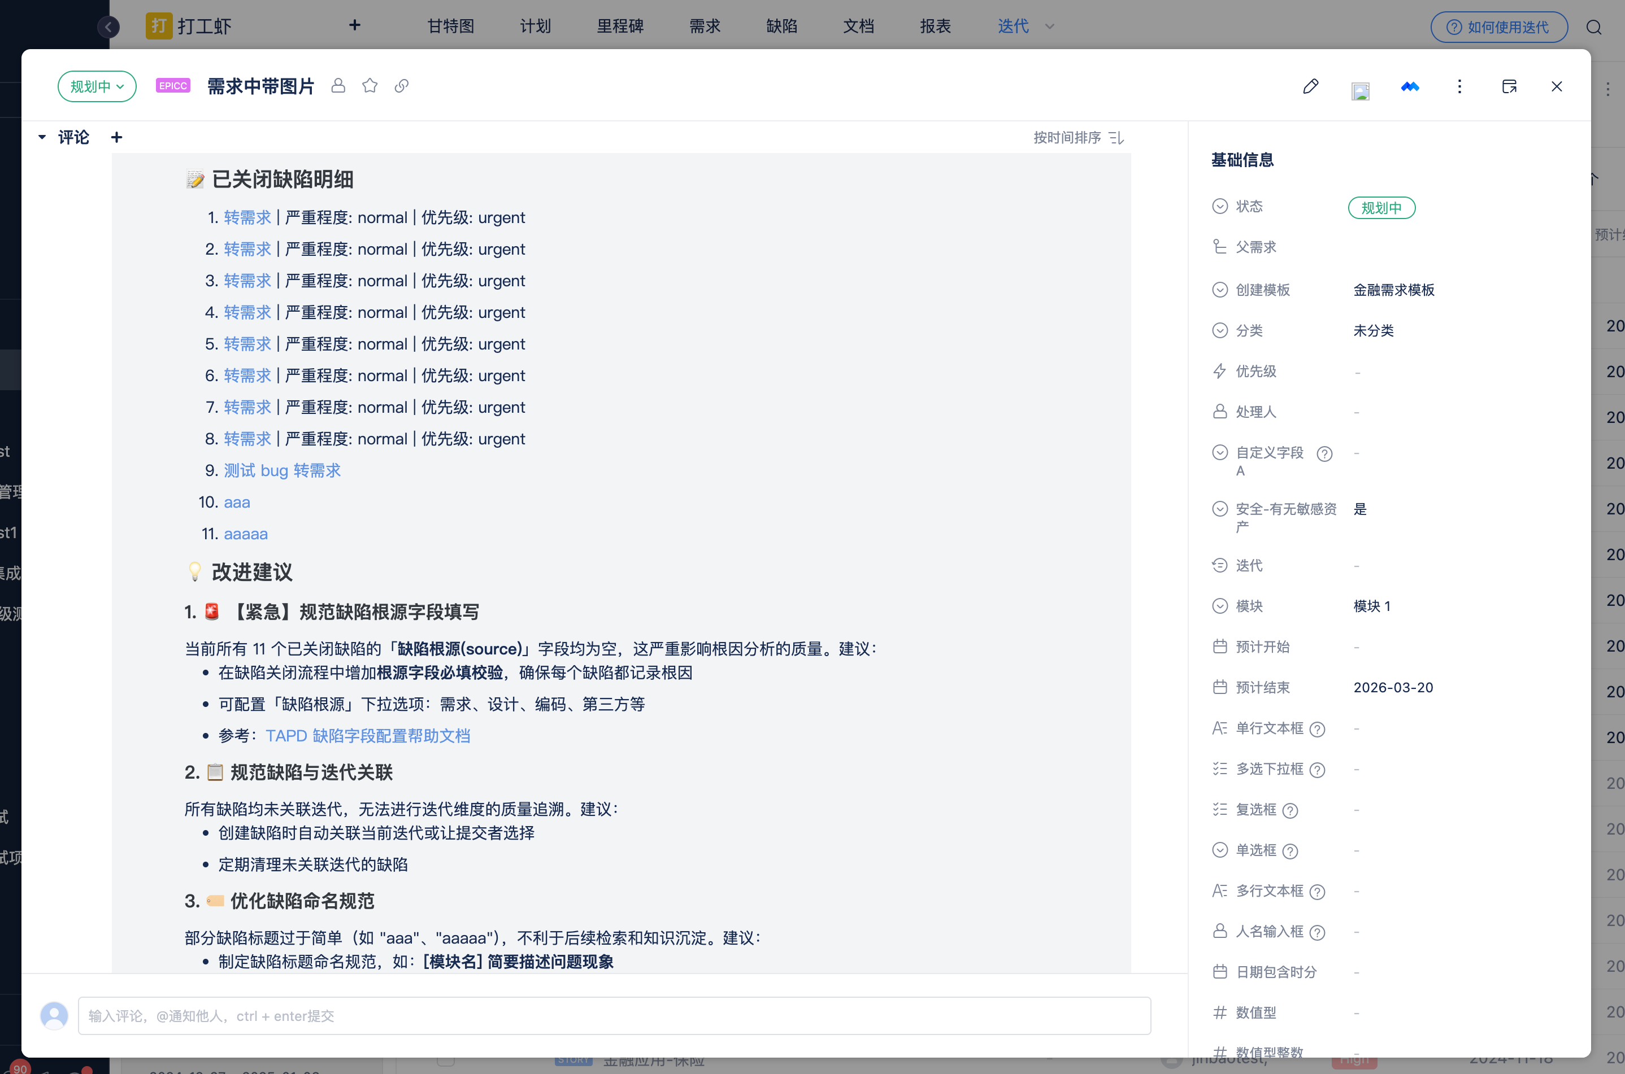Click the pencil edit icon

pos(1310,86)
